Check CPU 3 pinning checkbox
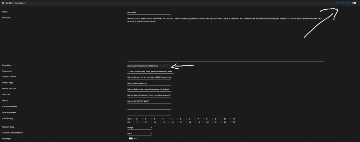 160,119
